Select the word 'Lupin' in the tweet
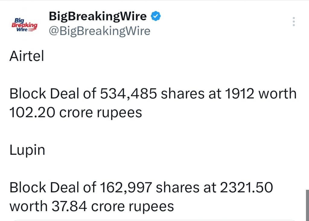Image resolution: width=309 pixels, height=221 pixels. 27,149
